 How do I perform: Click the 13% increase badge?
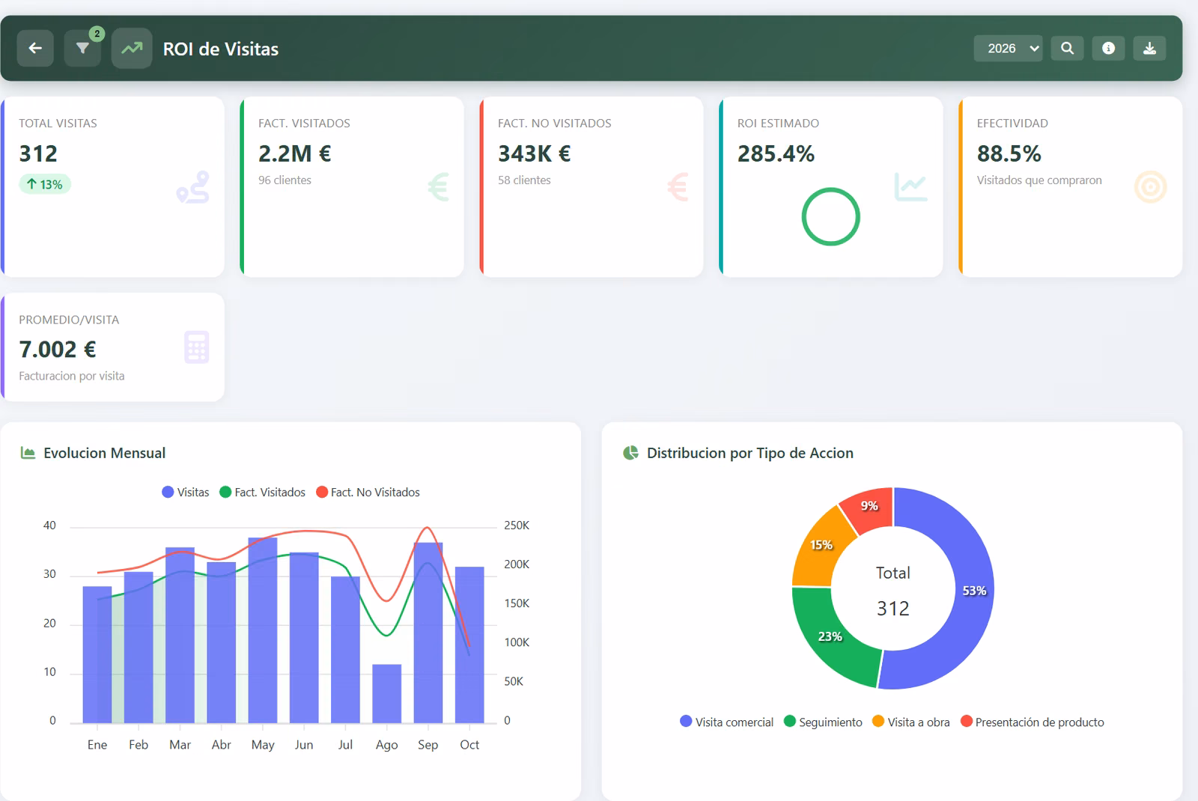45,184
